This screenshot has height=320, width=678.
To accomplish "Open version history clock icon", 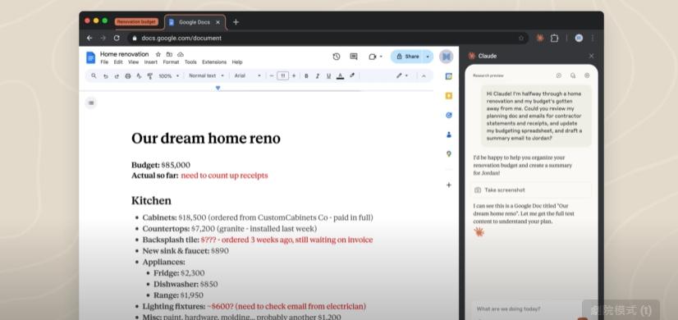I will point(337,57).
